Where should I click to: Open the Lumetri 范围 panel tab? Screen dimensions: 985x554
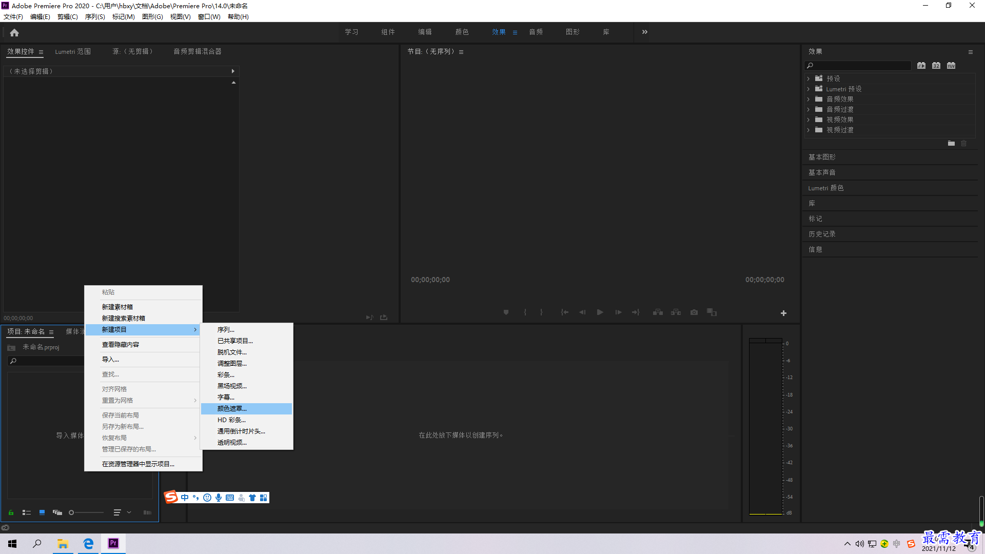73,51
